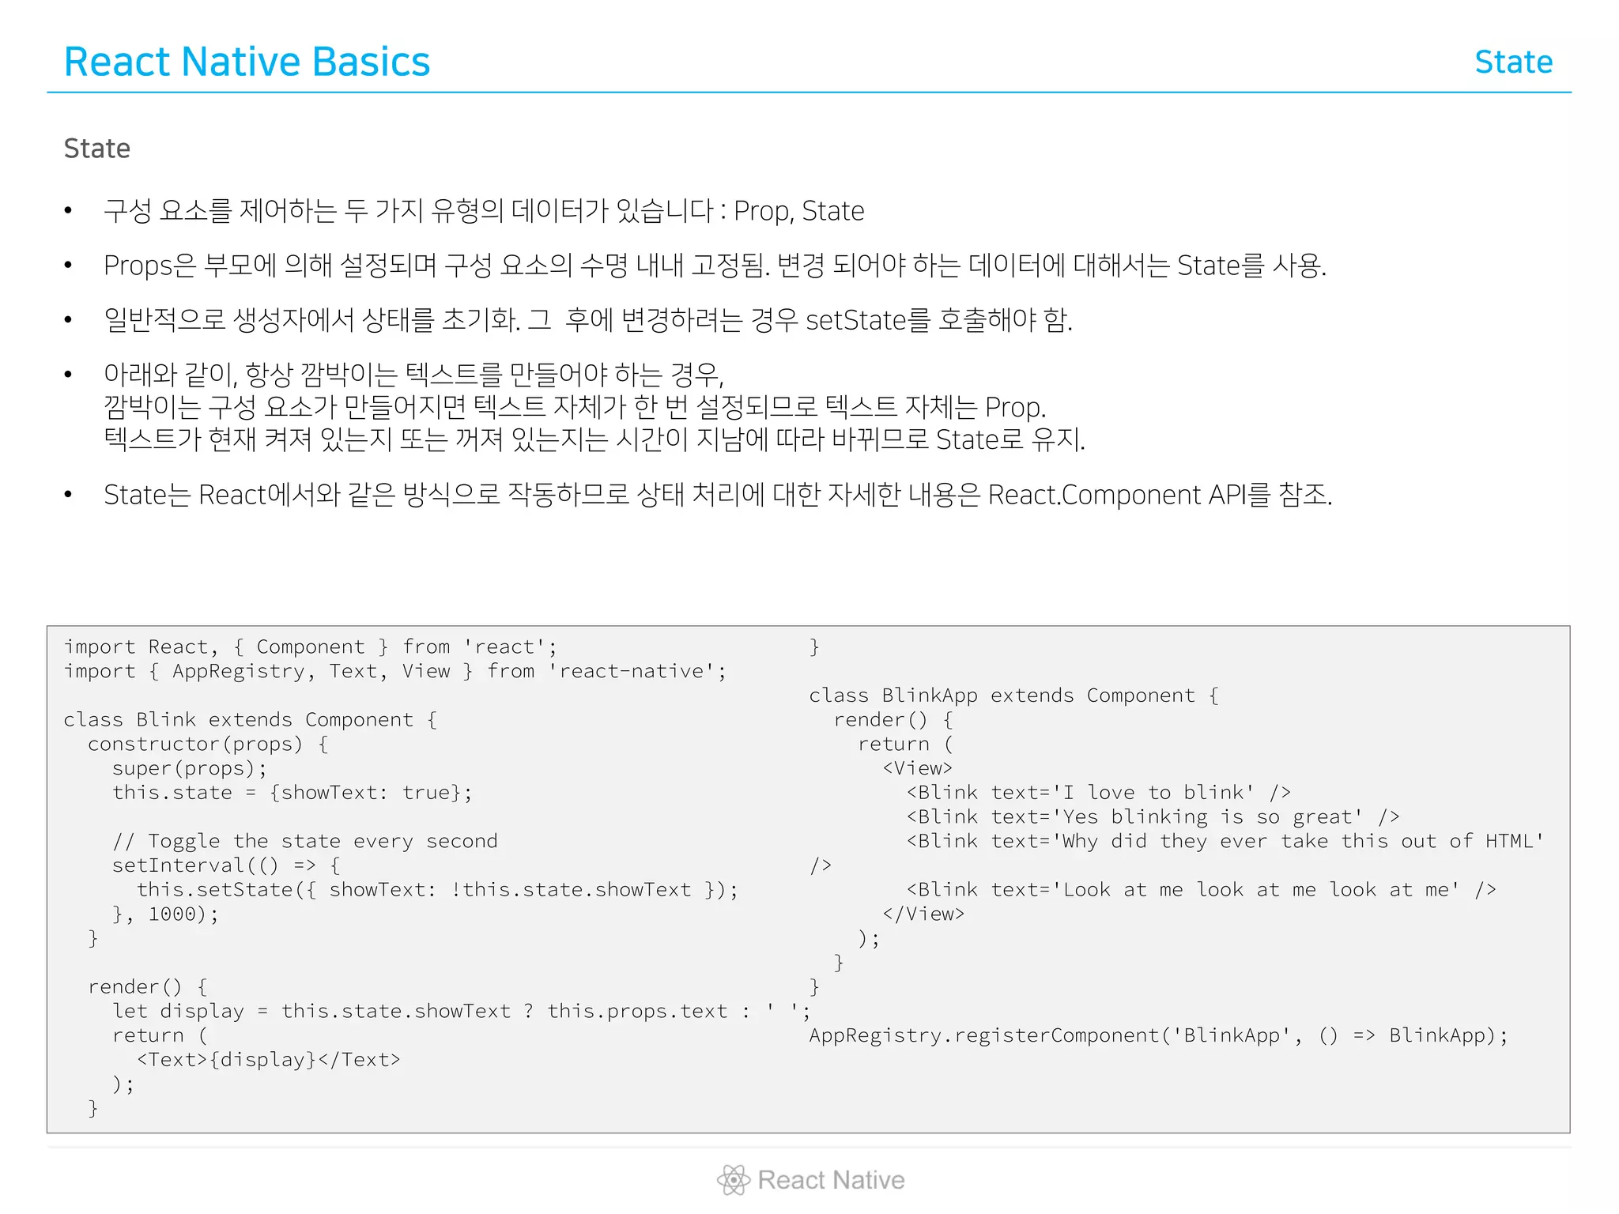The image size is (1619, 1214).
Task: Click the Blink line 'Yes blinking is so great'
Action: point(1153,817)
